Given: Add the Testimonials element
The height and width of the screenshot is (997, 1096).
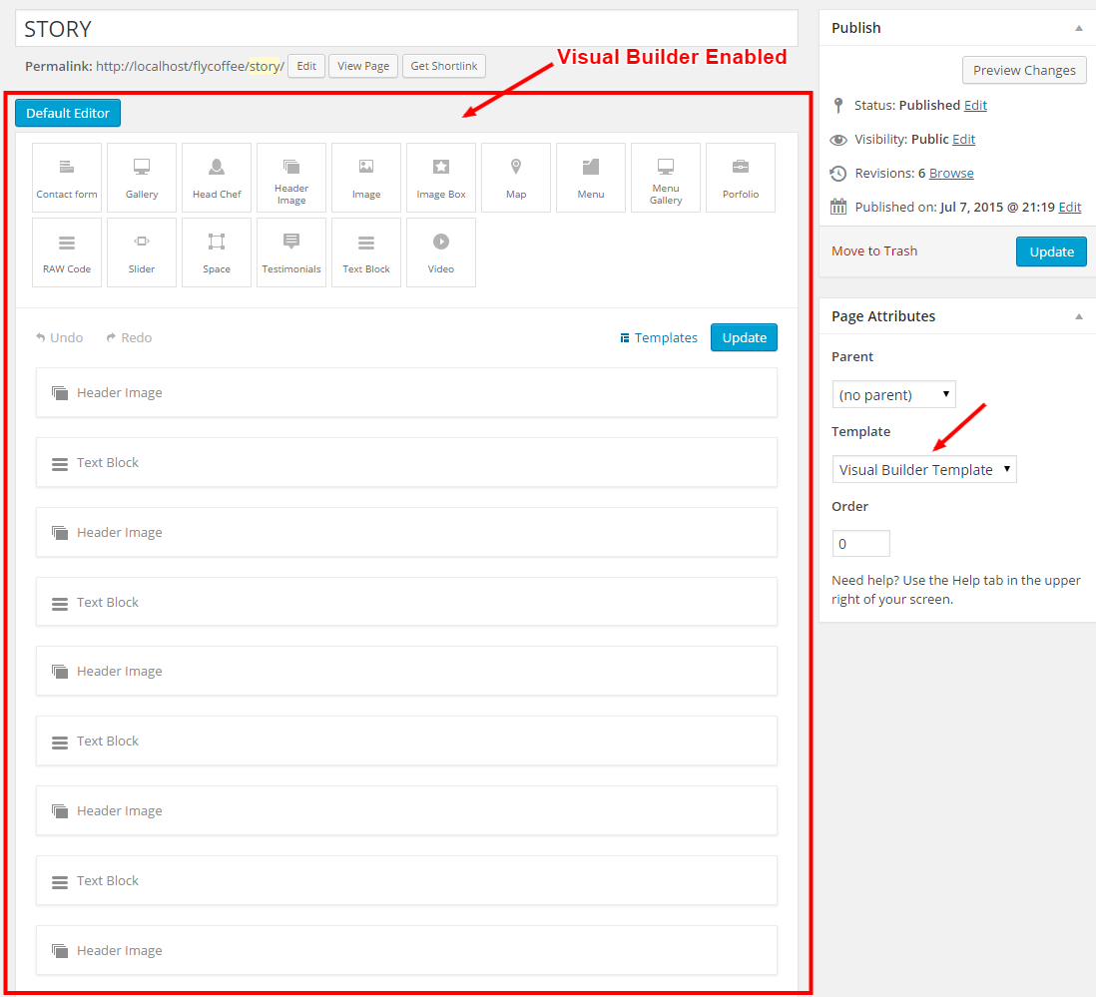Looking at the screenshot, I should (291, 252).
